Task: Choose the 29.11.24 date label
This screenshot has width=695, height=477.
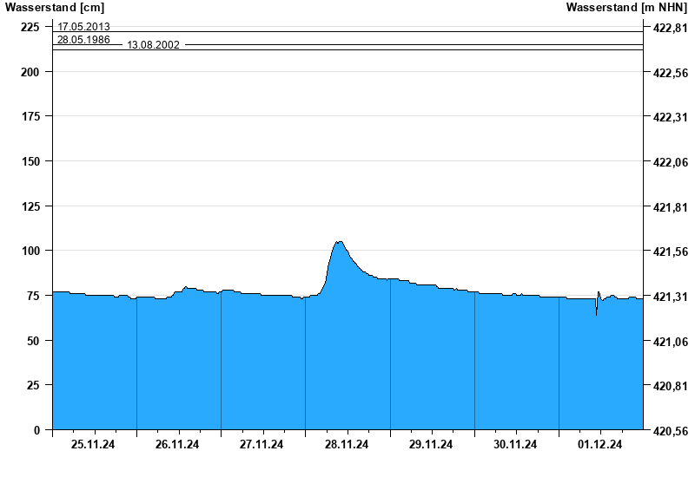Action: click(431, 445)
